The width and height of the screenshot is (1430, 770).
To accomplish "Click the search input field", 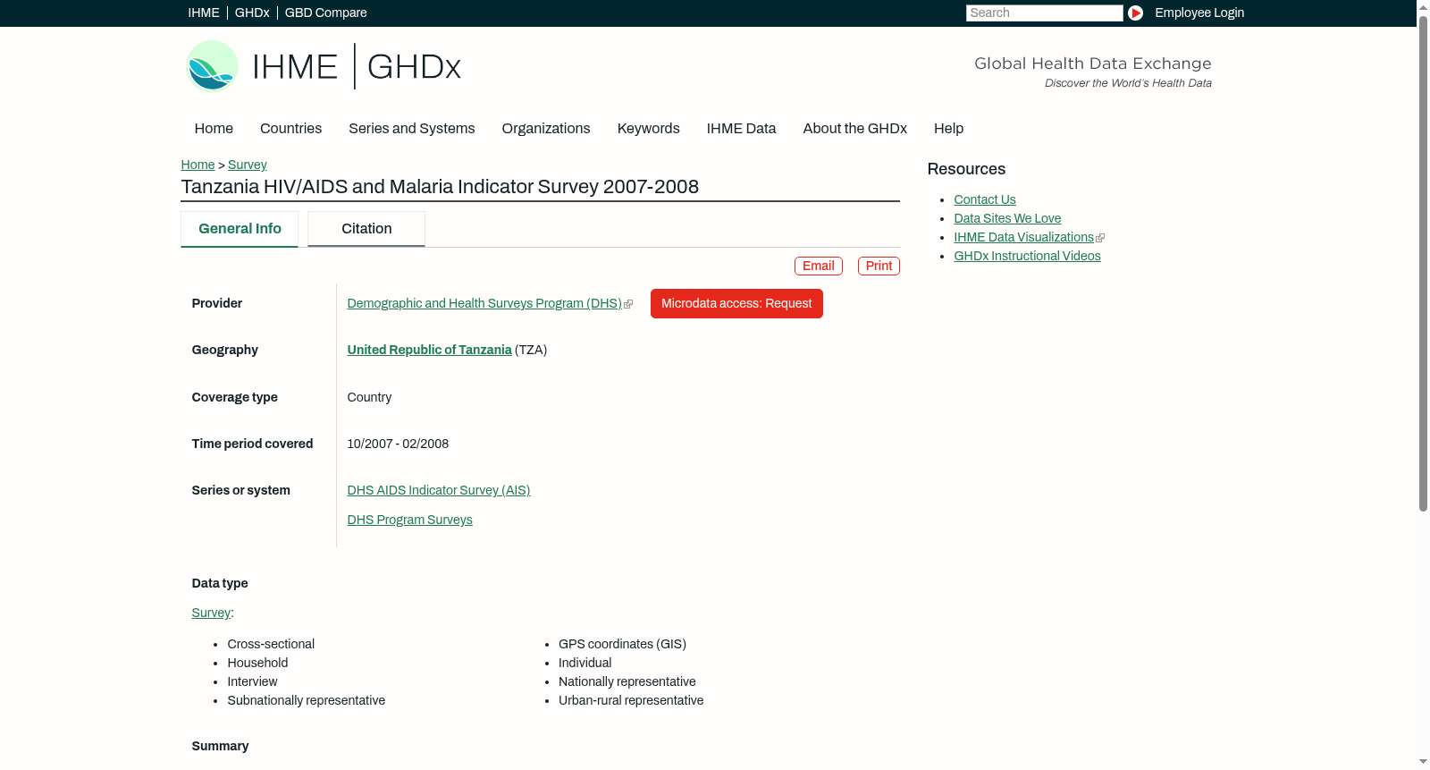I will (1044, 13).
